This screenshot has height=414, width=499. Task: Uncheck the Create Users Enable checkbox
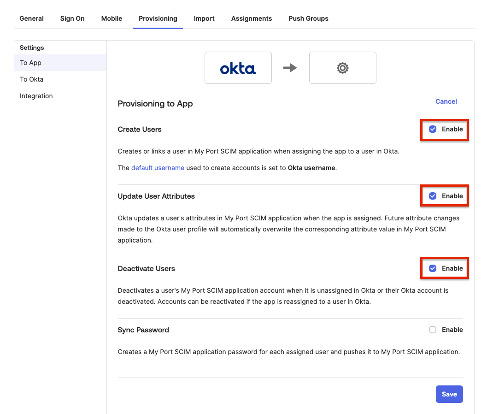(x=433, y=129)
